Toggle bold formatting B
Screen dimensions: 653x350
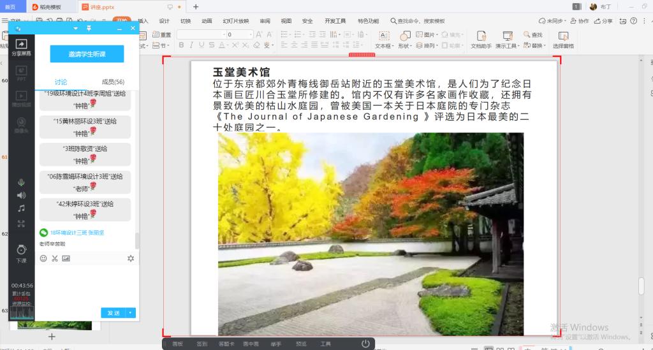point(181,45)
